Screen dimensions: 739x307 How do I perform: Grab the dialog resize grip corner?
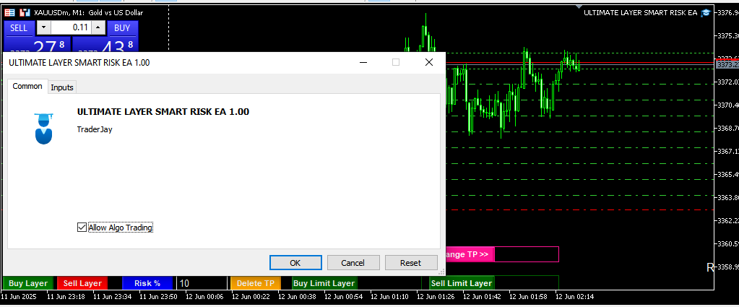click(442, 272)
